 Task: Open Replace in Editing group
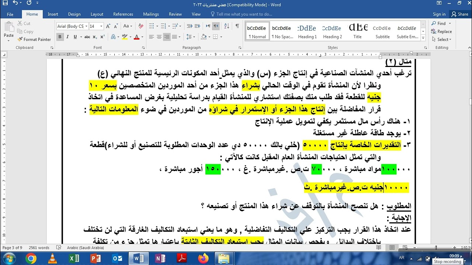pyautogui.click(x=441, y=31)
